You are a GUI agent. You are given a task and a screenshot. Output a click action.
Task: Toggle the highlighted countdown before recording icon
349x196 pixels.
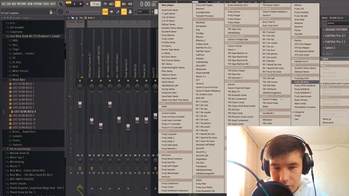point(118,4)
